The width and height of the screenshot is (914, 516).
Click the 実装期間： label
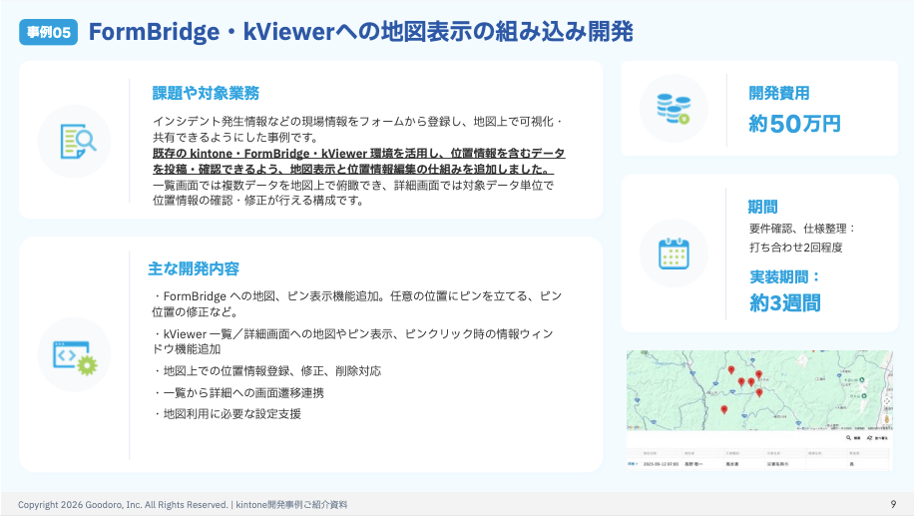coord(785,276)
